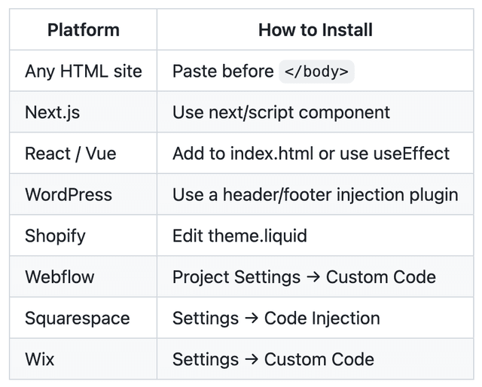
Task: Click the "How to Install" column header
Action: point(315,30)
